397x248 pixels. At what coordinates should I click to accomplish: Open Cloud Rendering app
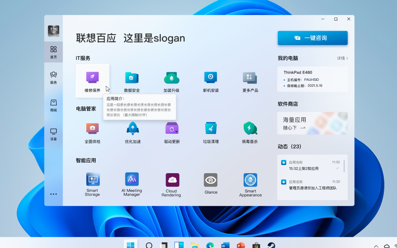pyautogui.click(x=172, y=180)
